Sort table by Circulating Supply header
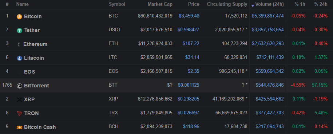 227,4
